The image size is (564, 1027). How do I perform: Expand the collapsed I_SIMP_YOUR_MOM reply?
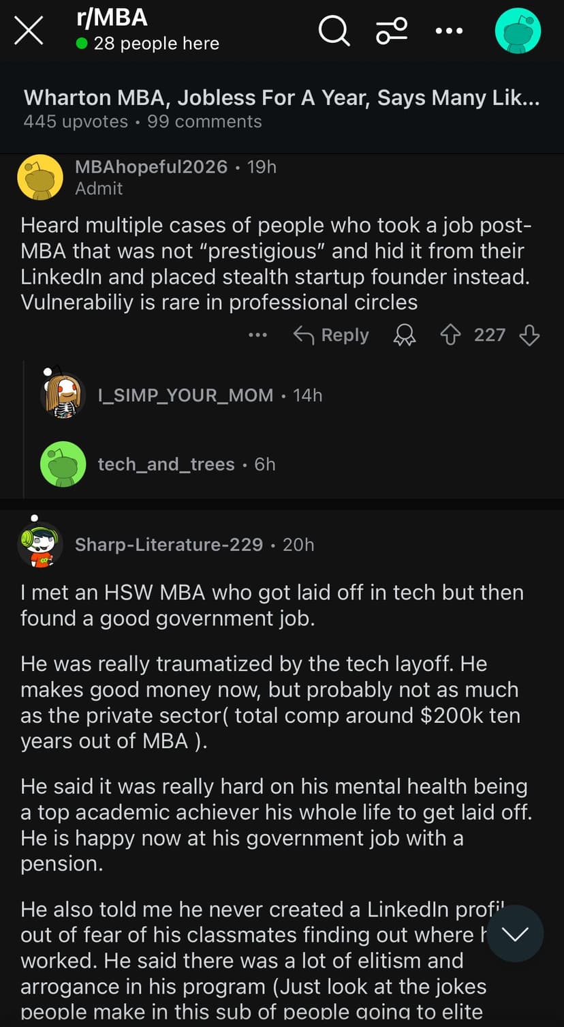[186, 396]
